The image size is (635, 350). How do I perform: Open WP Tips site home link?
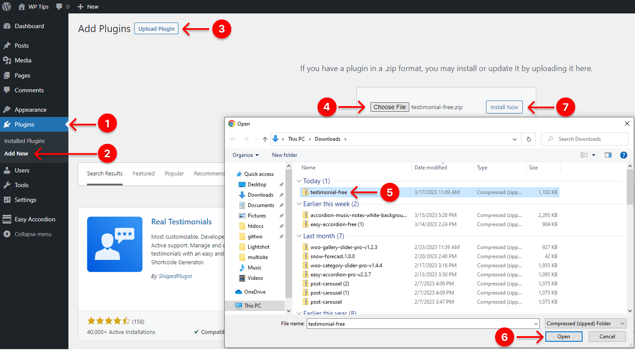pos(33,6)
